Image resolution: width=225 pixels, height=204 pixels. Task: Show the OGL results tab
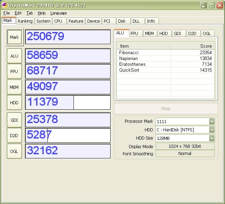[x=206, y=33]
